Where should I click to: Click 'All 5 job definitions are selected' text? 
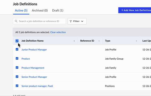click(x=32, y=32)
